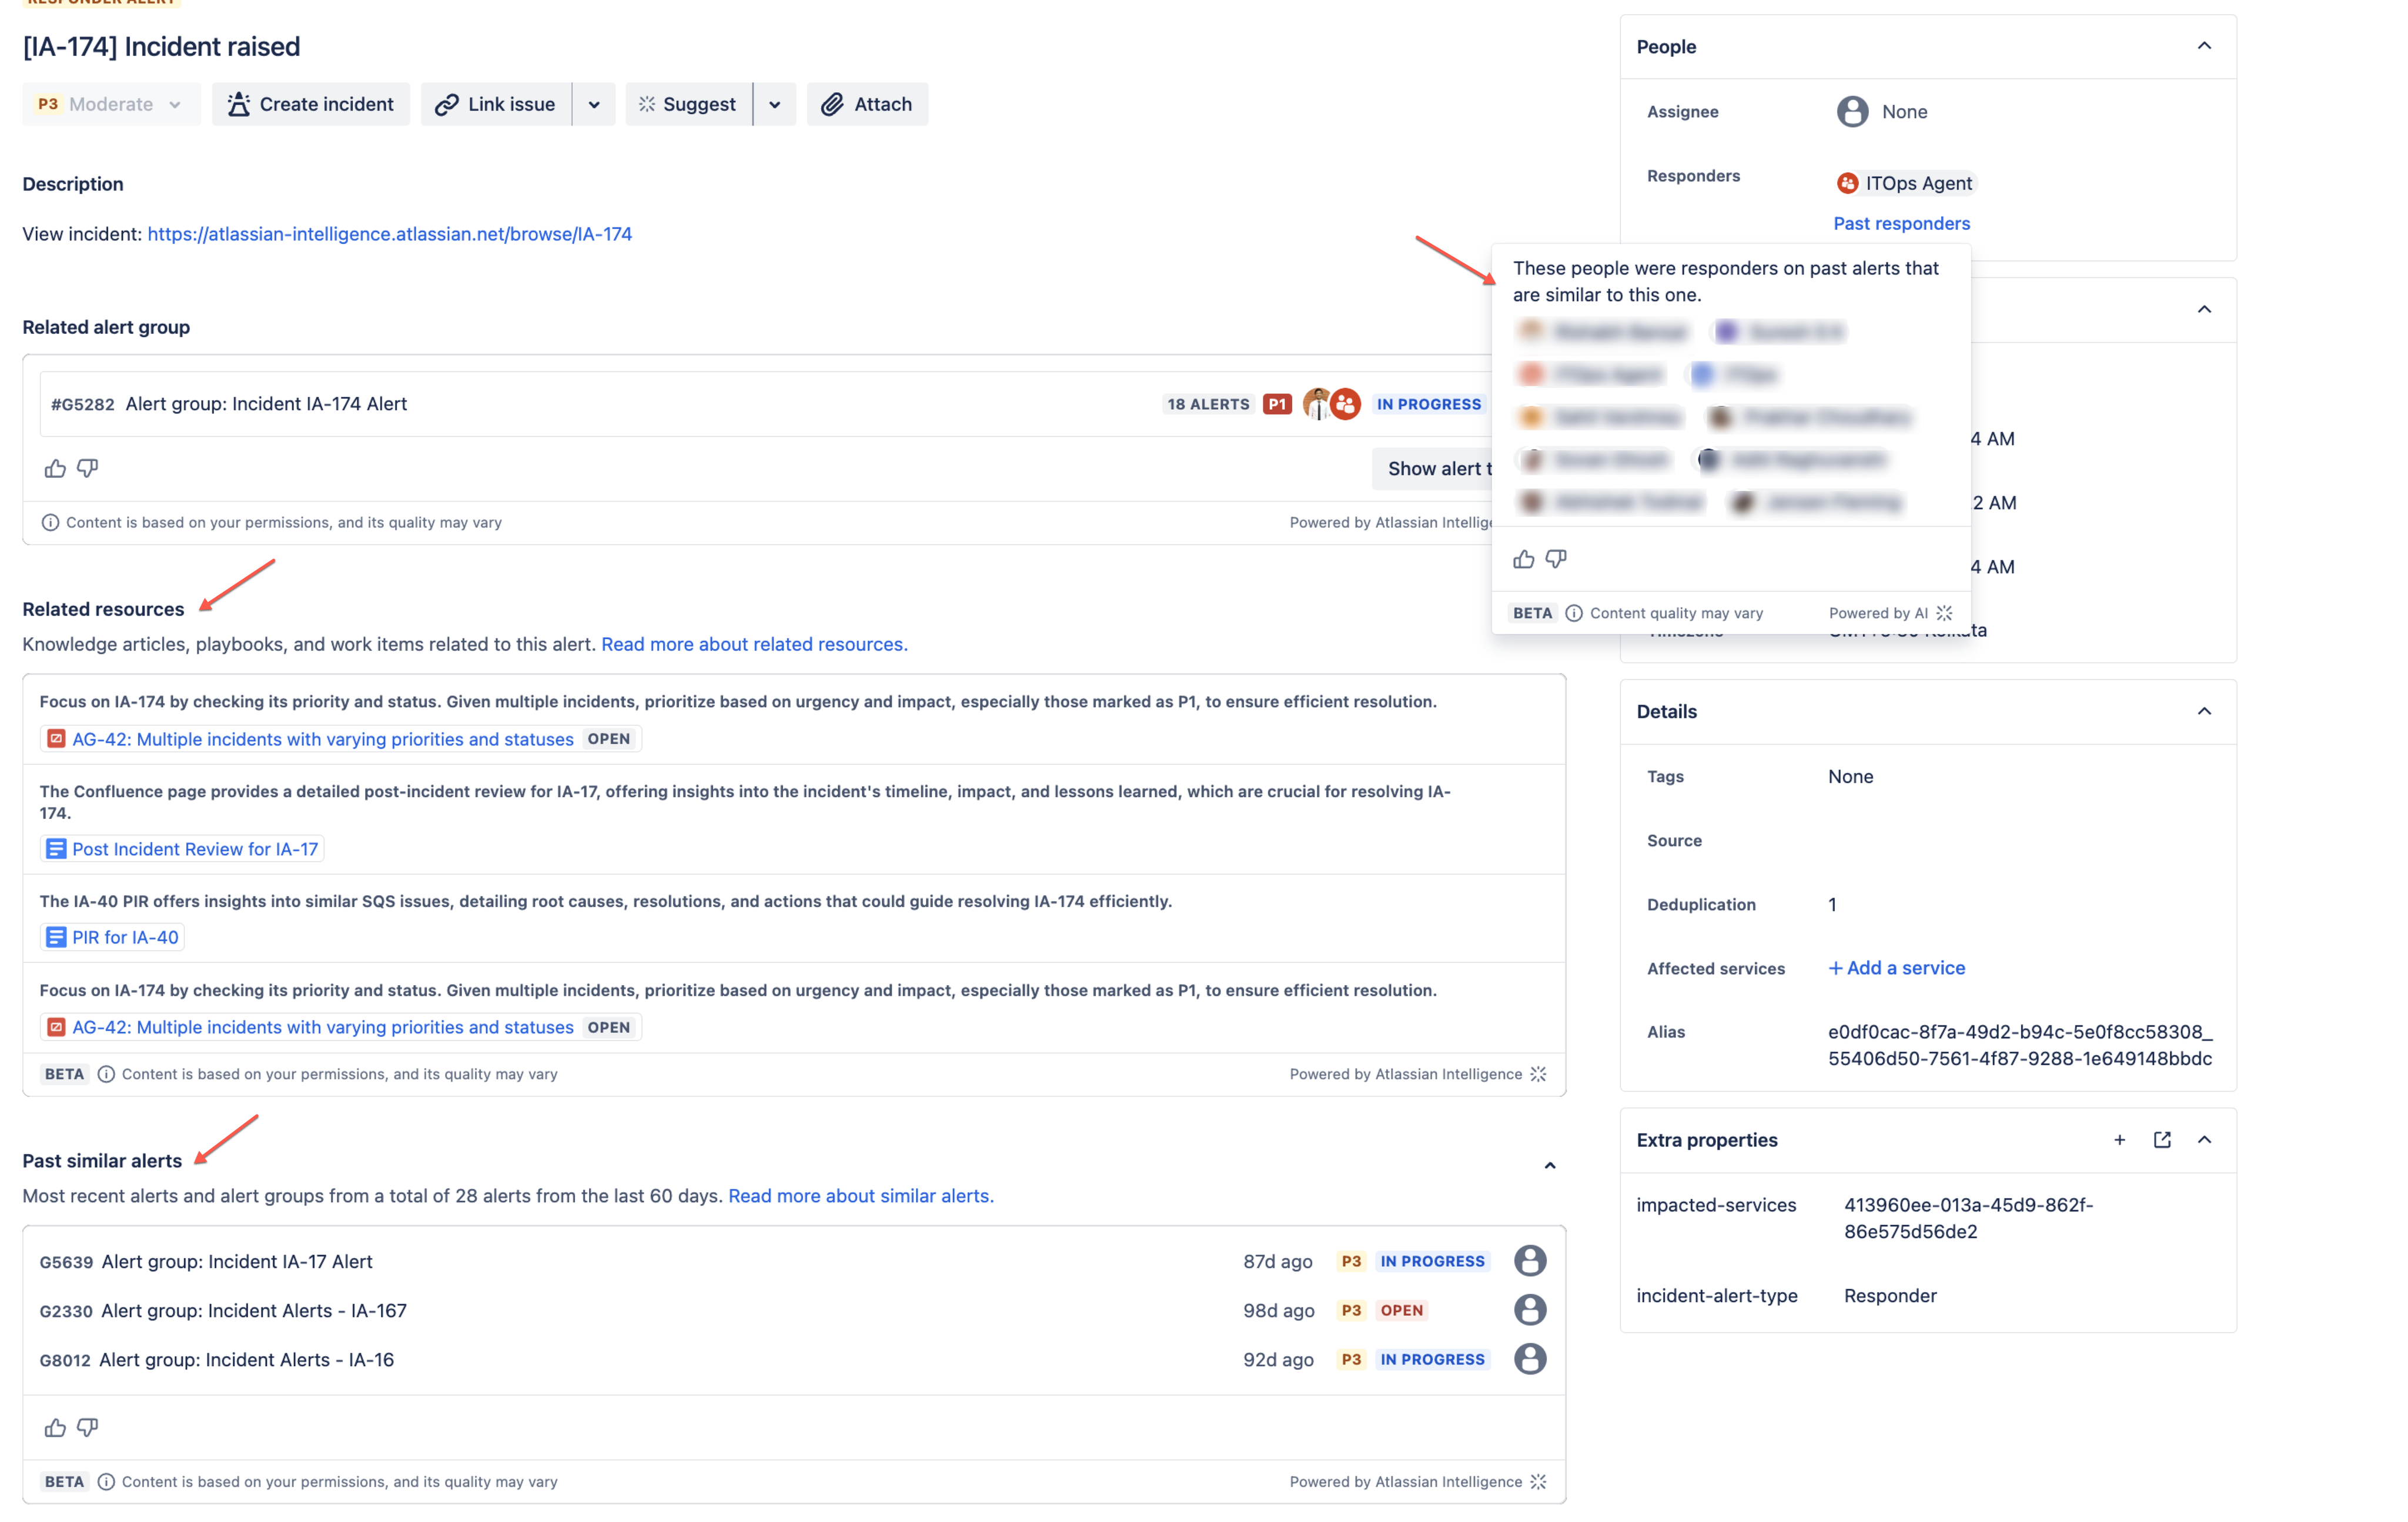Click thumbs up in Past responders popup

tap(1523, 559)
